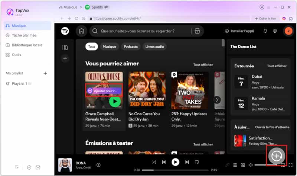Click Tout afficher for Vous pourriez aimer
Screen dimensions: 297x176
(203, 65)
